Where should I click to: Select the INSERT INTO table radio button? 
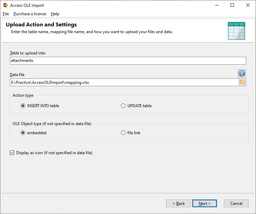(23, 106)
